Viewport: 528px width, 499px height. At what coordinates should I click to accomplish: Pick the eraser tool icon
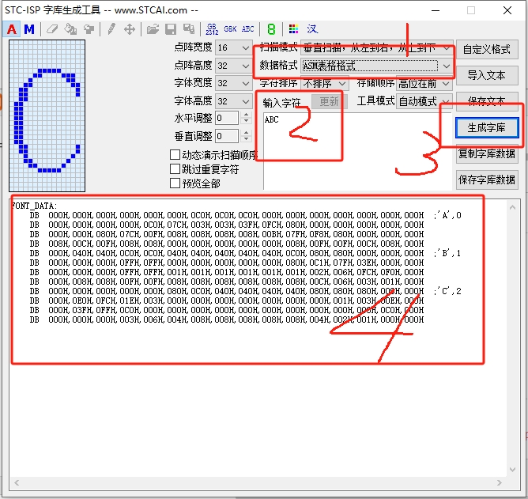[52, 29]
